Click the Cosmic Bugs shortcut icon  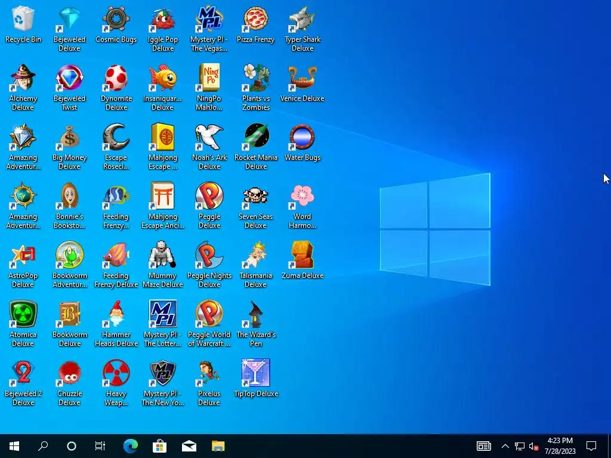[x=116, y=18]
